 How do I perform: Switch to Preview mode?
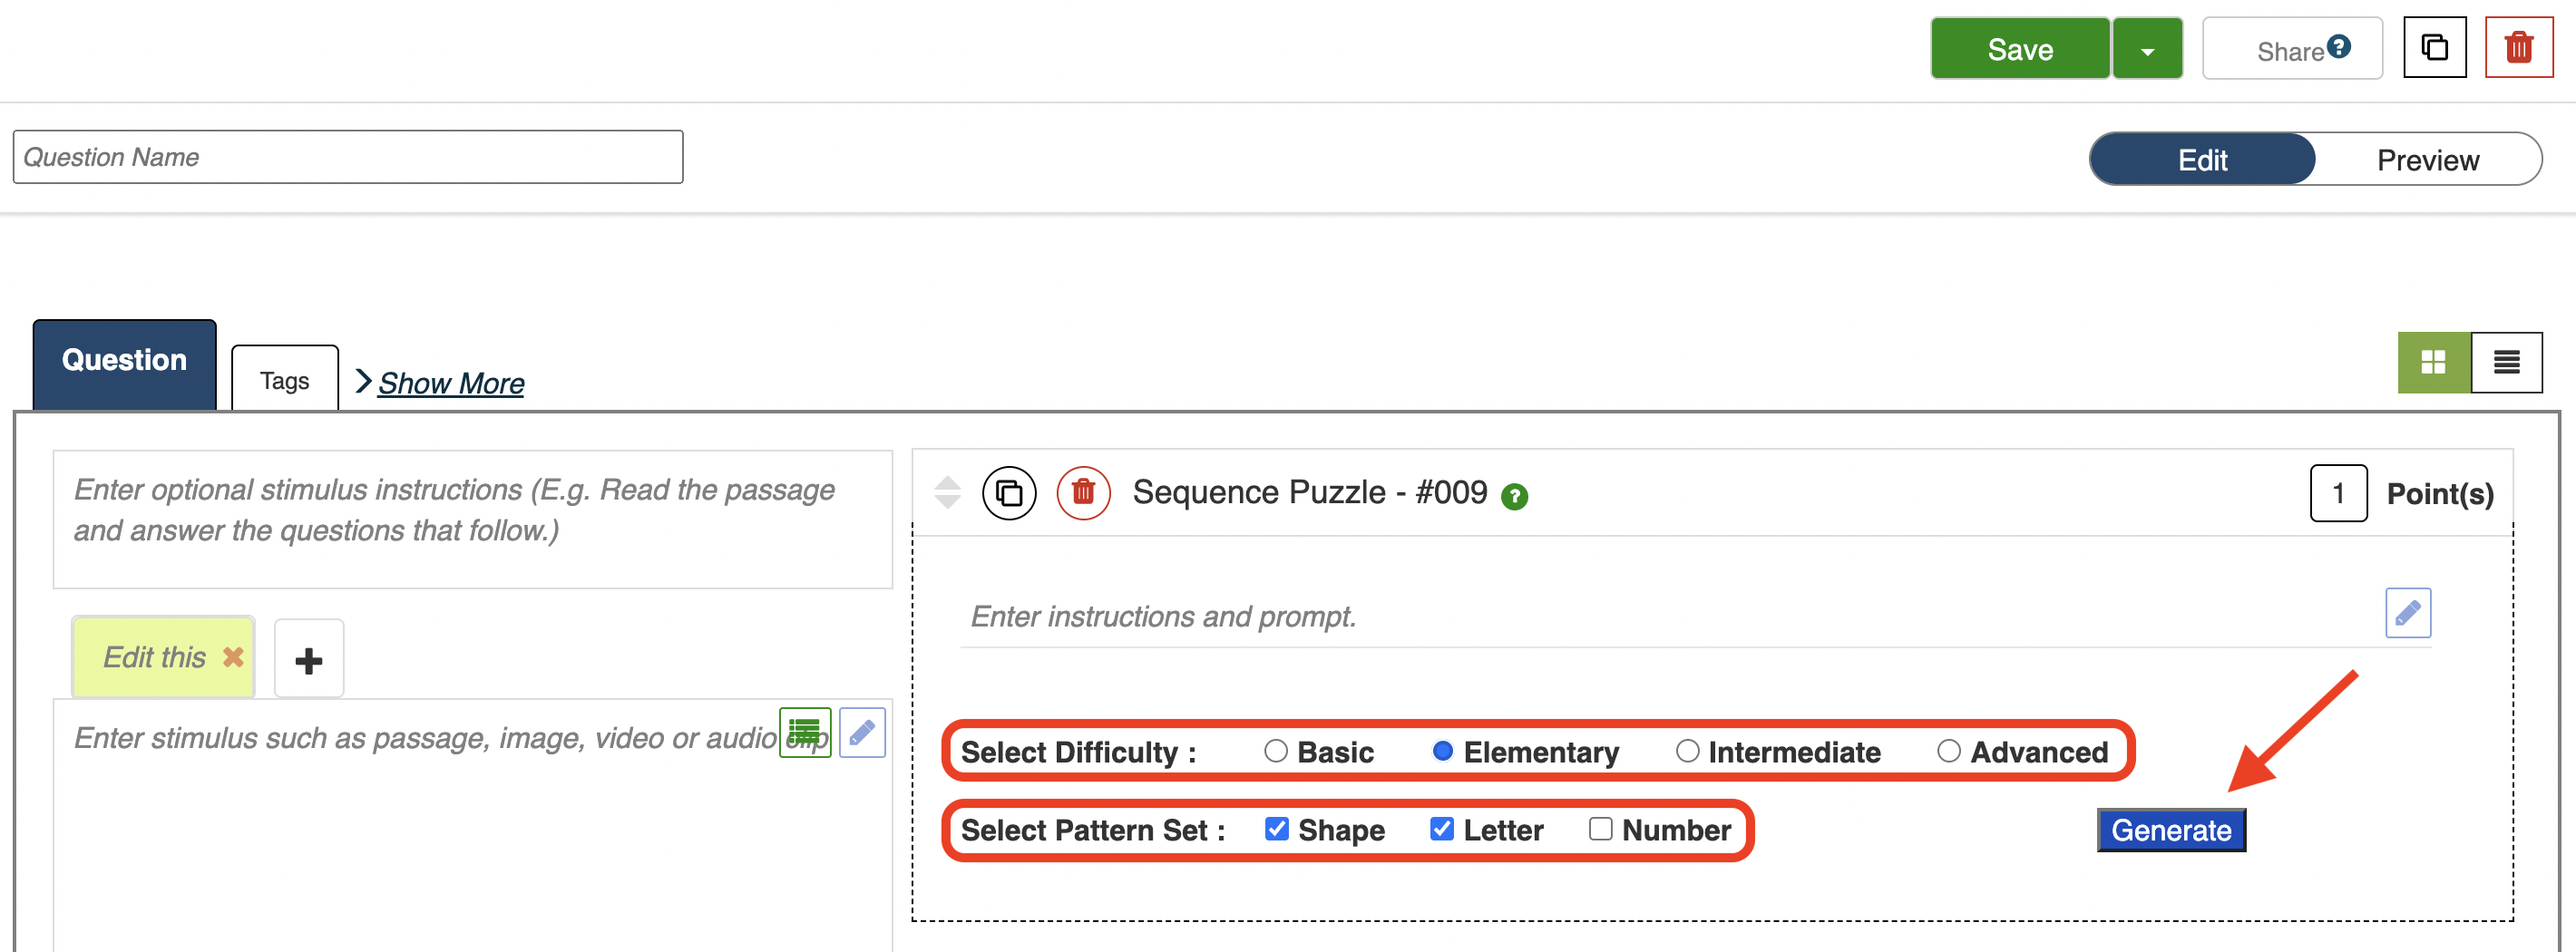pyautogui.click(x=2427, y=160)
